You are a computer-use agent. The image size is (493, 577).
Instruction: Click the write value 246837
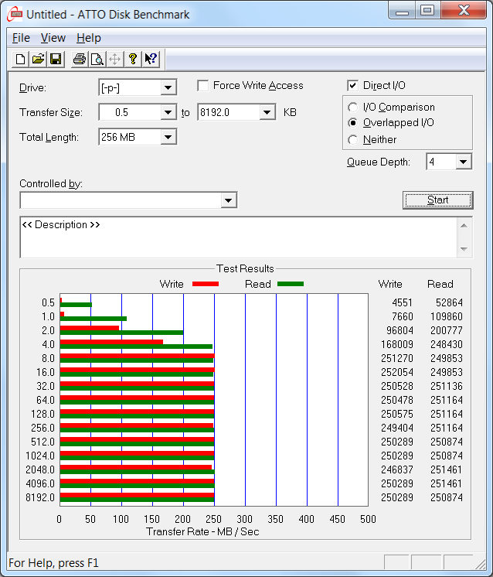click(397, 469)
